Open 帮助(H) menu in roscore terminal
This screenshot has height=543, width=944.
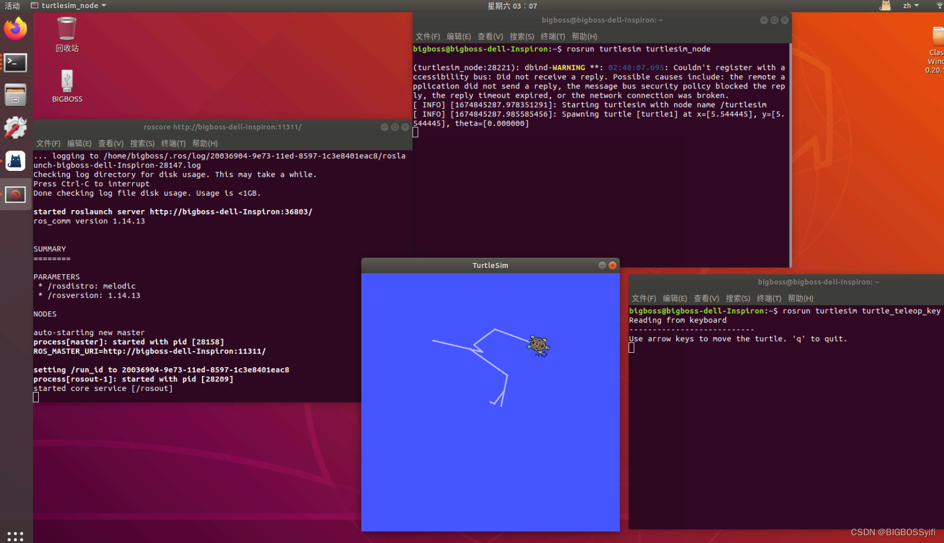pos(205,143)
